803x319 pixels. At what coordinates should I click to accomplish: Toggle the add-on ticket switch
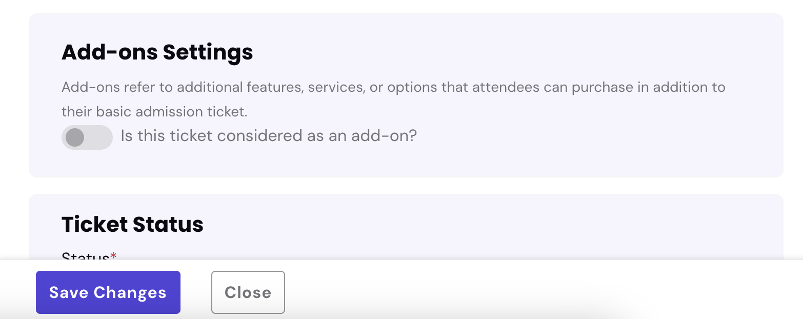[x=87, y=137]
